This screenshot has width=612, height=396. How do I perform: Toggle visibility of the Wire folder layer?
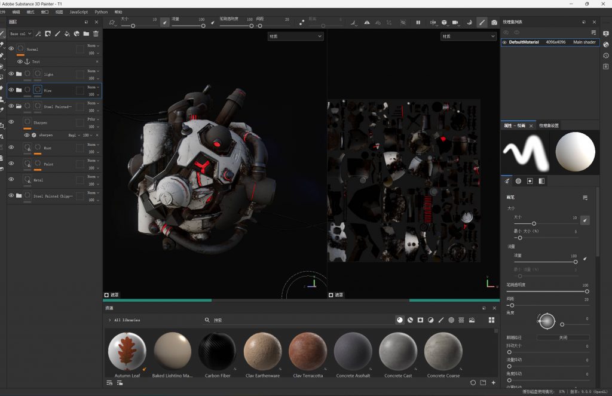[11, 90]
